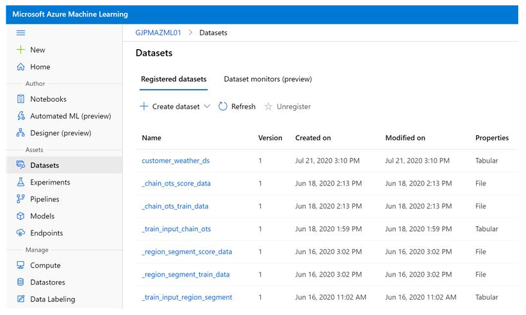Open the _region_segment_train_data dataset
The width and height of the screenshot is (526, 315).
click(x=186, y=275)
